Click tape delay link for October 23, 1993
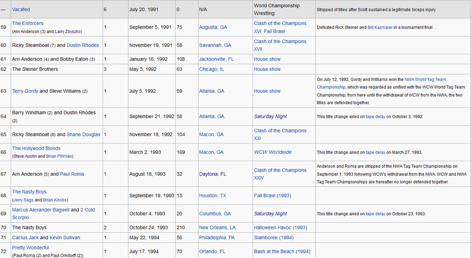This screenshot has width=471, height=258. point(375,214)
